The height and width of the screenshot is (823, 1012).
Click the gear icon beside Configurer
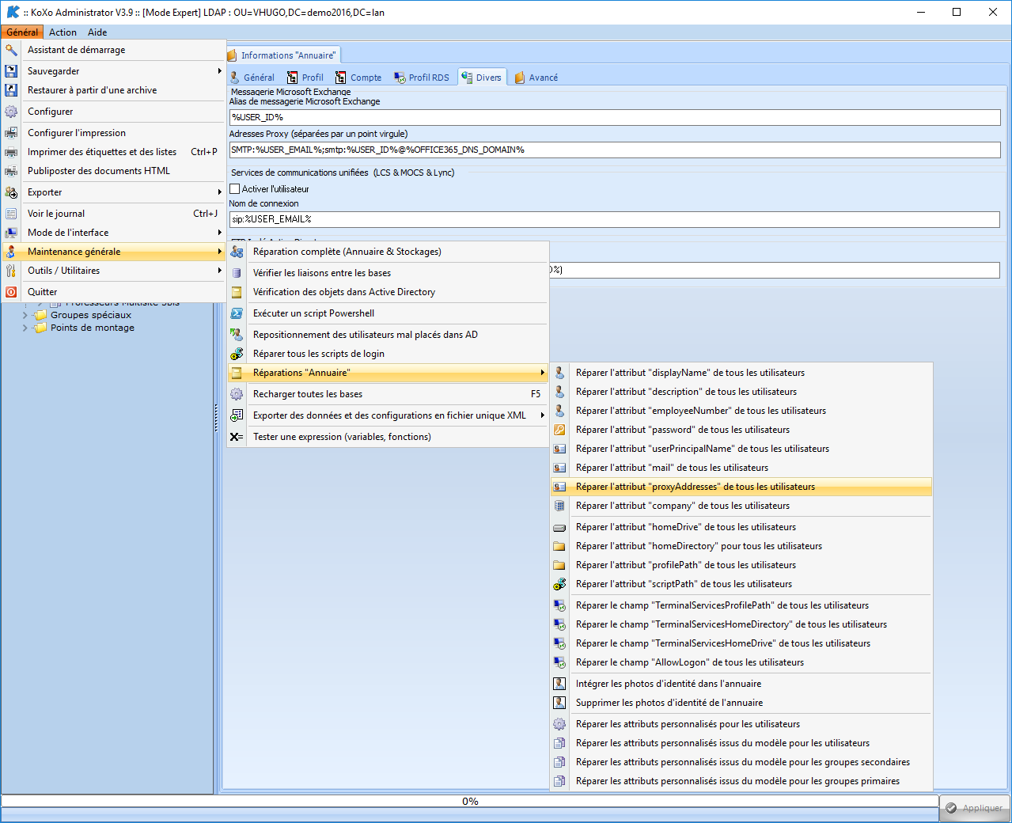11,112
